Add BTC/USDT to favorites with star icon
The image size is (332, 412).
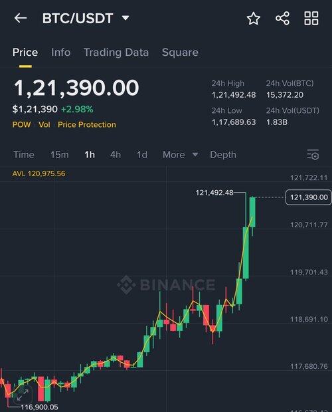pos(254,19)
